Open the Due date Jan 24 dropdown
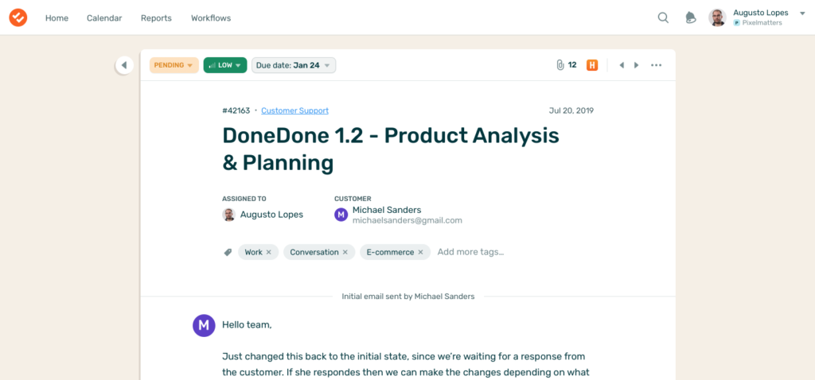Image resolution: width=815 pixels, height=380 pixels. 294,65
